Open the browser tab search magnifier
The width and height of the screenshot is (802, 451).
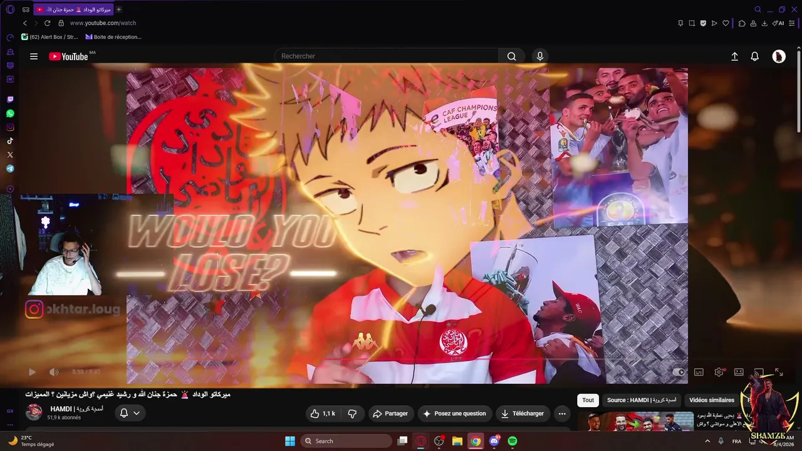pos(758,9)
